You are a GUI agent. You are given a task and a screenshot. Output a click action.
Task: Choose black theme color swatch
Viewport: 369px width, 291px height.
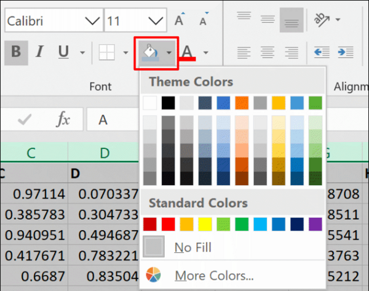[x=169, y=103]
